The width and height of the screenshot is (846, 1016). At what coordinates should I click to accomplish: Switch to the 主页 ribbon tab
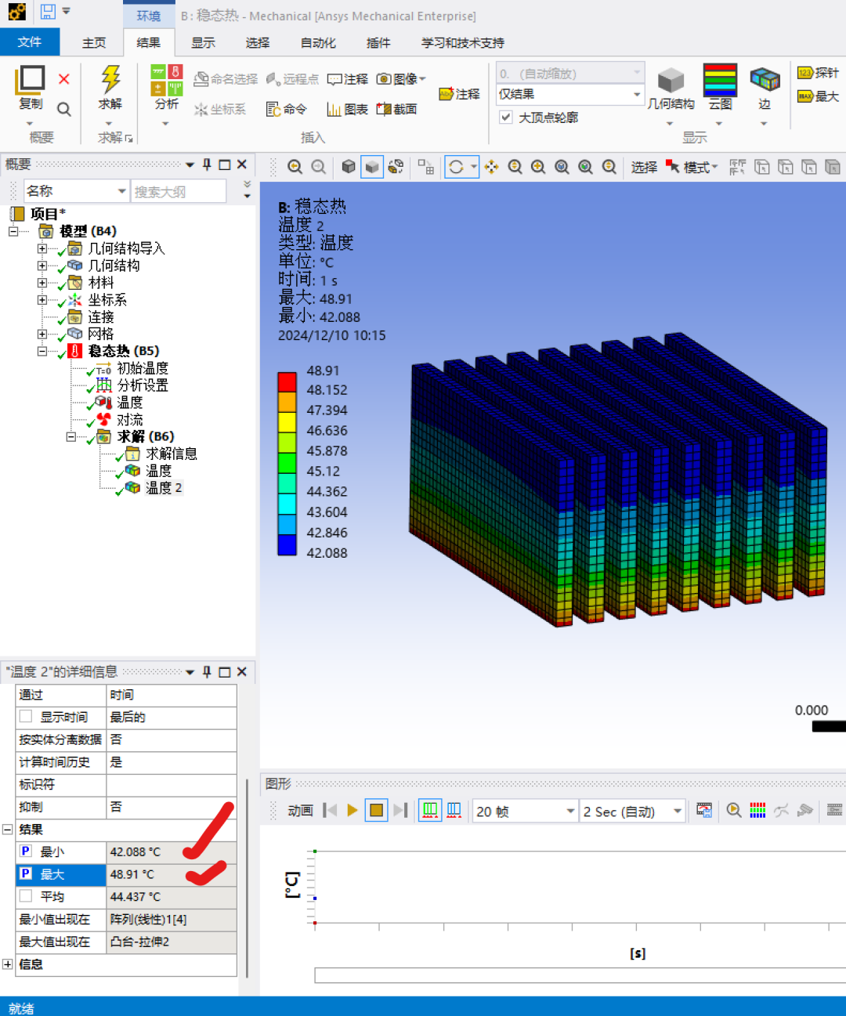(94, 43)
